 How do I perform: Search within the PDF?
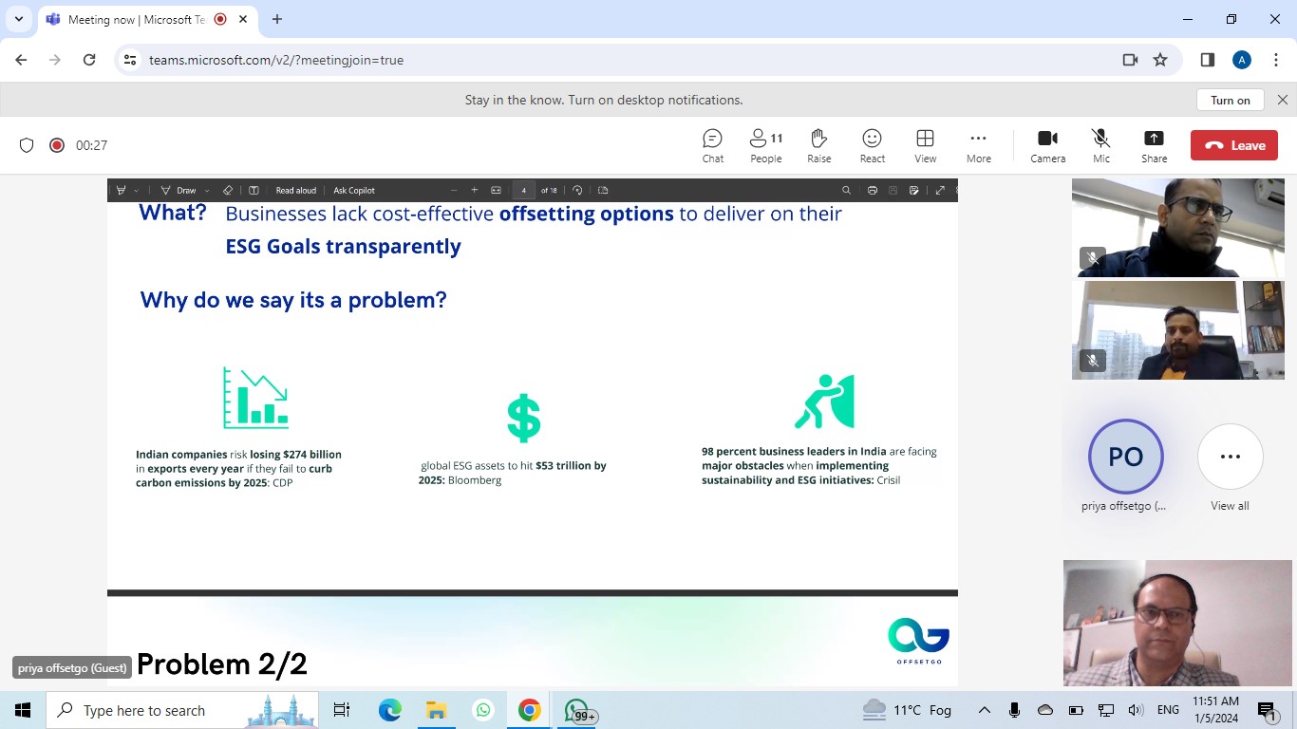[846, 190]
